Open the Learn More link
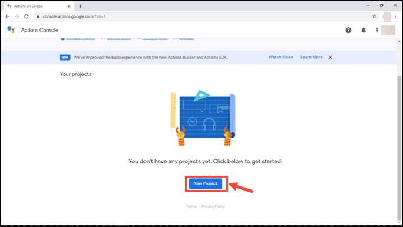Viewport: 403px width, 227px height. point(311,57)
